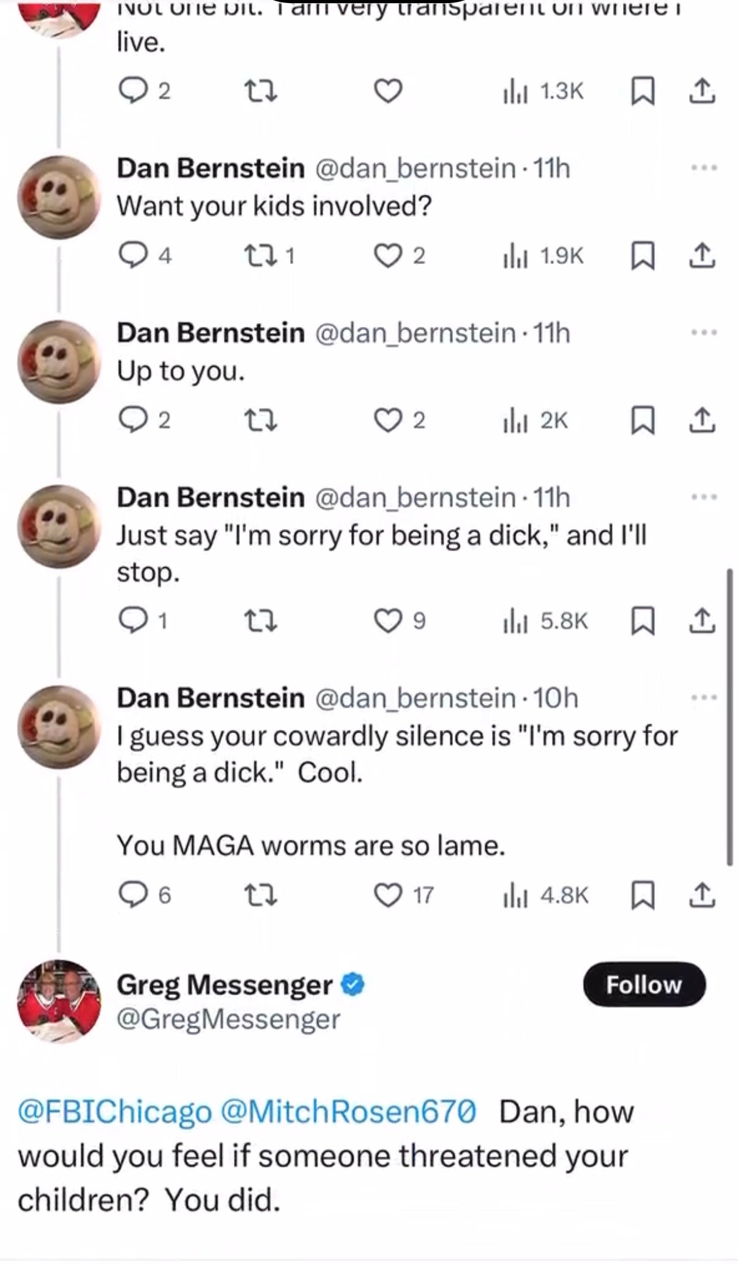Reply to the "MAGA worms" tweet
This screenshot has width=738, height=1264.
(130, 896)
